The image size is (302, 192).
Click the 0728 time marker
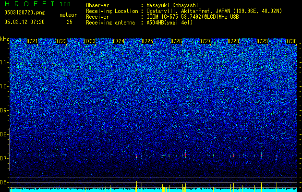pyautogui.click(x=233, y=41)
